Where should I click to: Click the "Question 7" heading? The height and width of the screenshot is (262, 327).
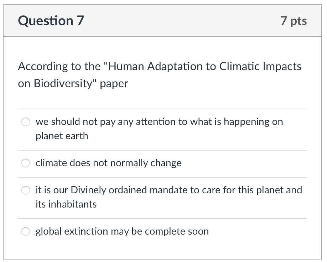point(51,21)
